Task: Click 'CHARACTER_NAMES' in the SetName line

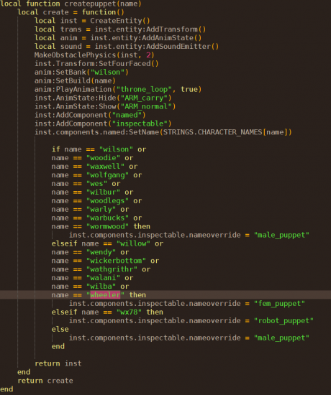Action: [x=230, y=132]
